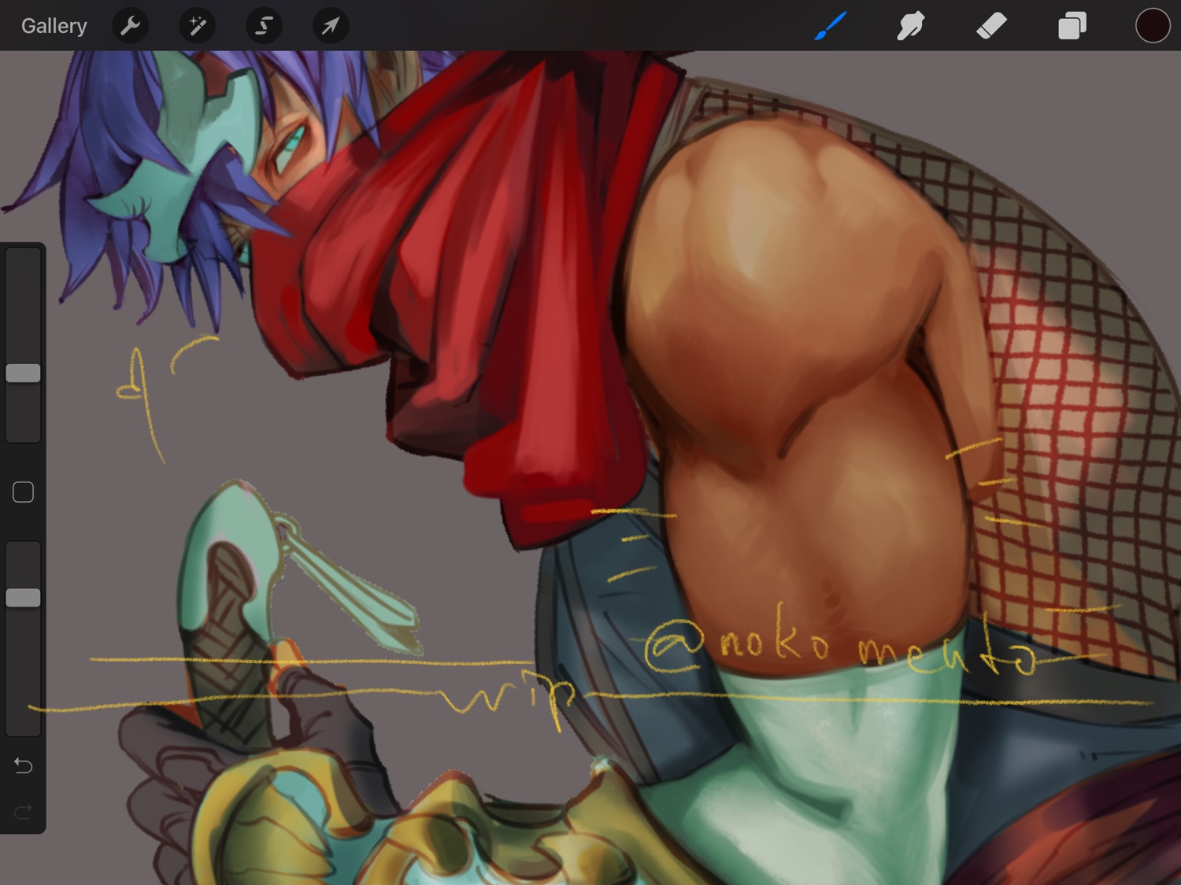Open the Layers panel
The width and height of the screenshot is (1181, 885).
(1072, 26)
